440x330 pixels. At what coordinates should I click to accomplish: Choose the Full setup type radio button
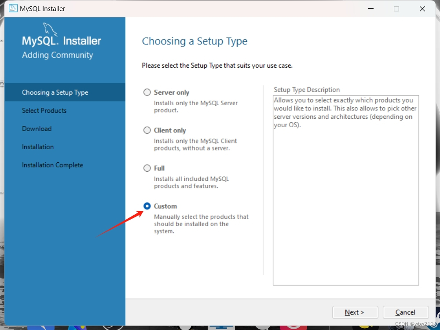click(147, 168)
